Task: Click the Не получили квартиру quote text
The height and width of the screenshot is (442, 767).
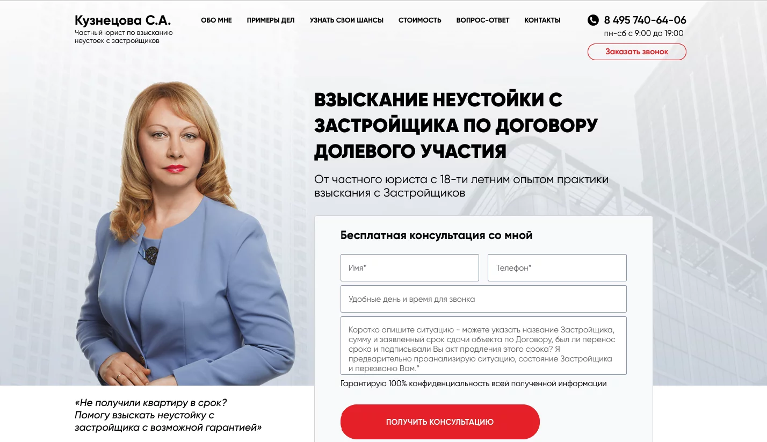Action: 168,415
